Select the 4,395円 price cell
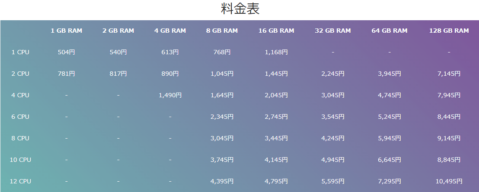Image resolution: width=479 pixels, height=192 pixels. [x=222, y=181]
